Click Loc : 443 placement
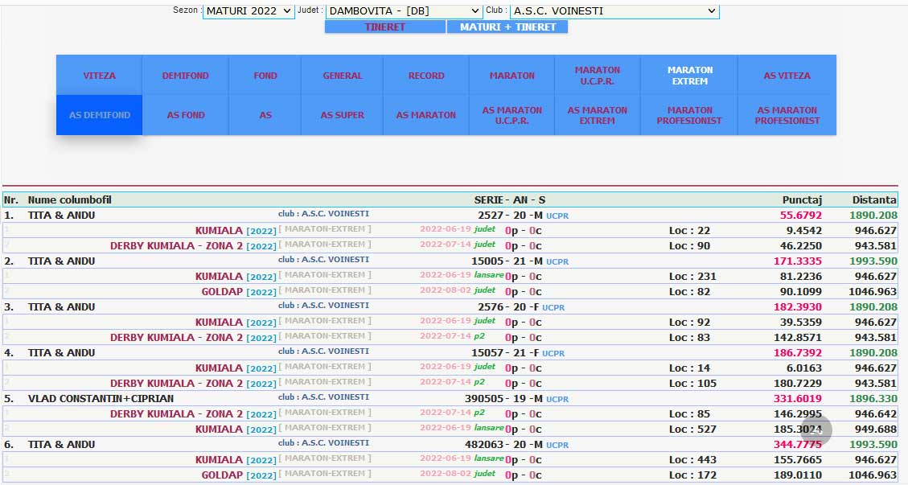 tap(692, 460)
